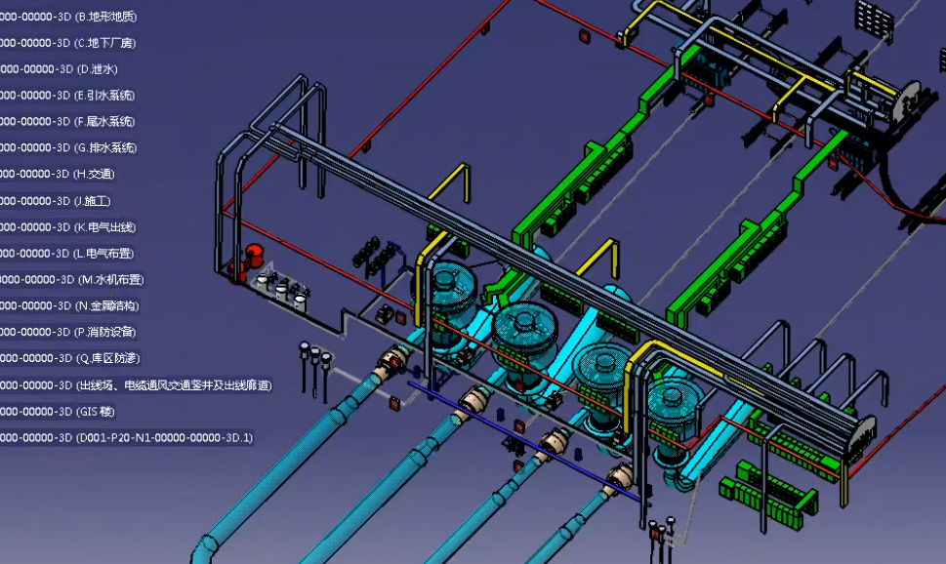Select the GIS 楼 tree node
The image size is (946, 564).
[58, 412]
